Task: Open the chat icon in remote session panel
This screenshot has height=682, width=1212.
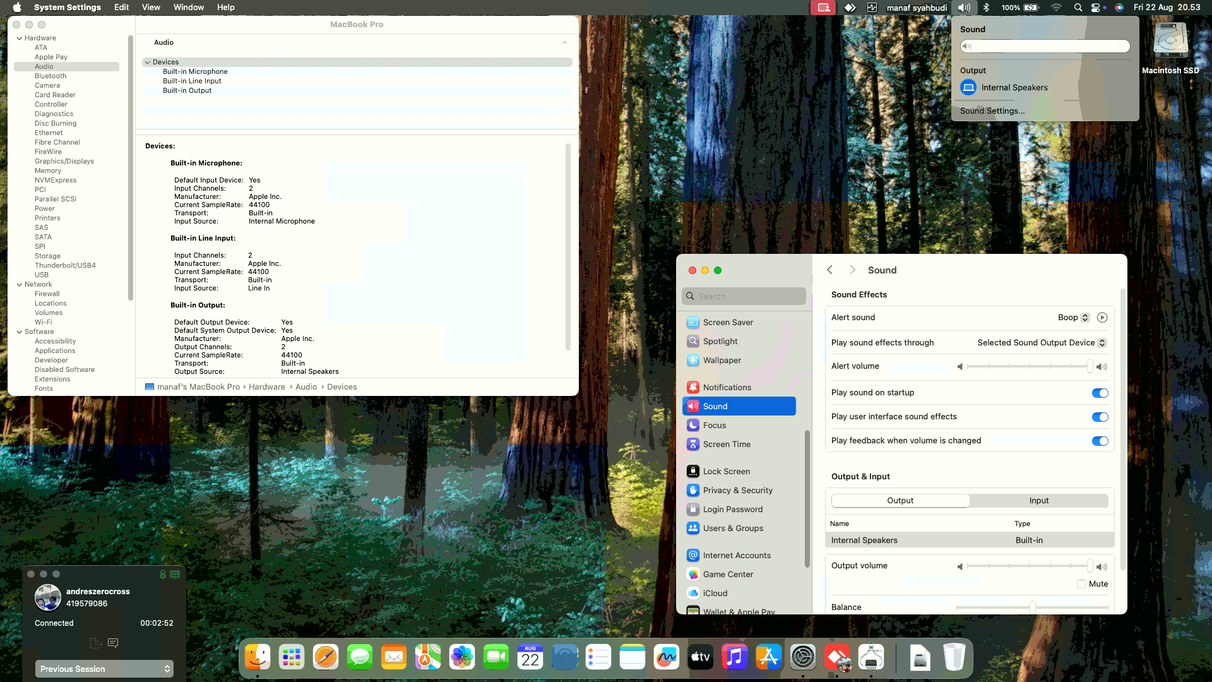Action: click(113, 643)
